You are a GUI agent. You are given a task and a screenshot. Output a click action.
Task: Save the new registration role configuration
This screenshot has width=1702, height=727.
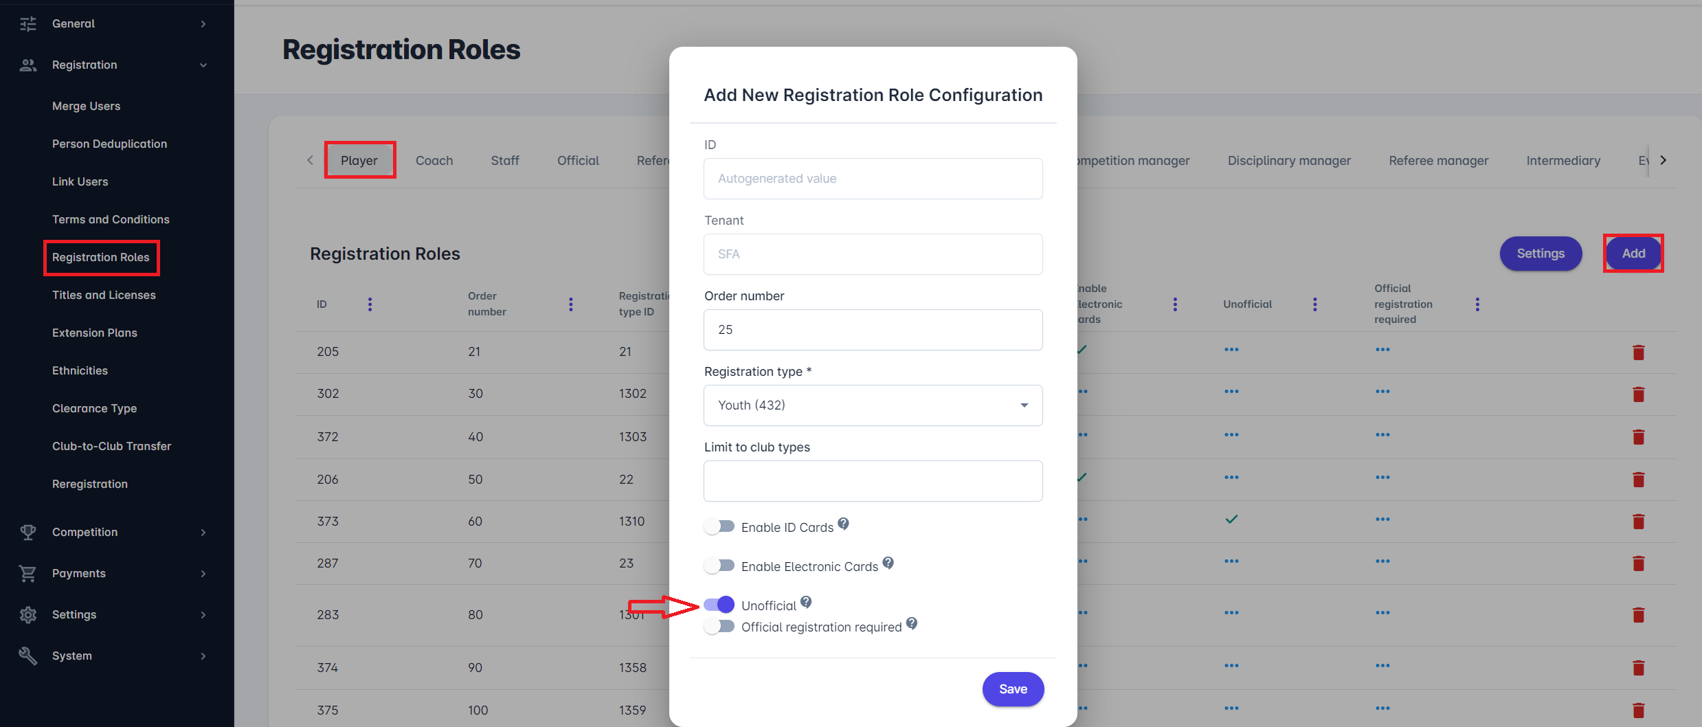pos(1013,689)
